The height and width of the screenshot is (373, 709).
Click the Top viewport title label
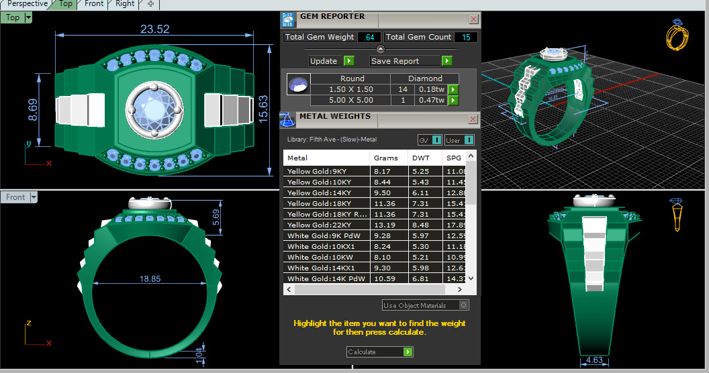[13, 17]
